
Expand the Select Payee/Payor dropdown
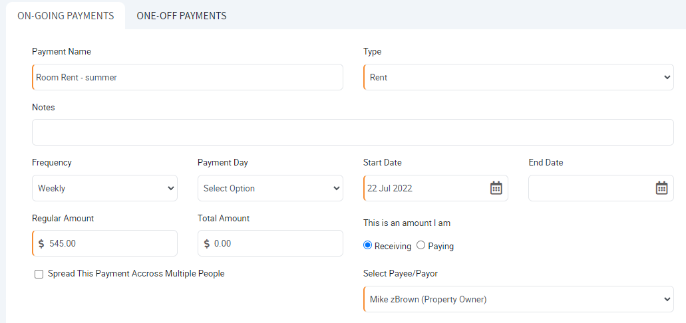(x=518, y=299)
